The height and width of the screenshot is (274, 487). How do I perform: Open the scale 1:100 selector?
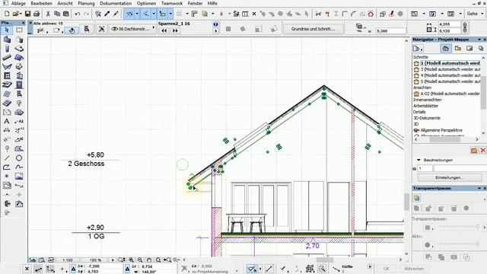[68, 260]
